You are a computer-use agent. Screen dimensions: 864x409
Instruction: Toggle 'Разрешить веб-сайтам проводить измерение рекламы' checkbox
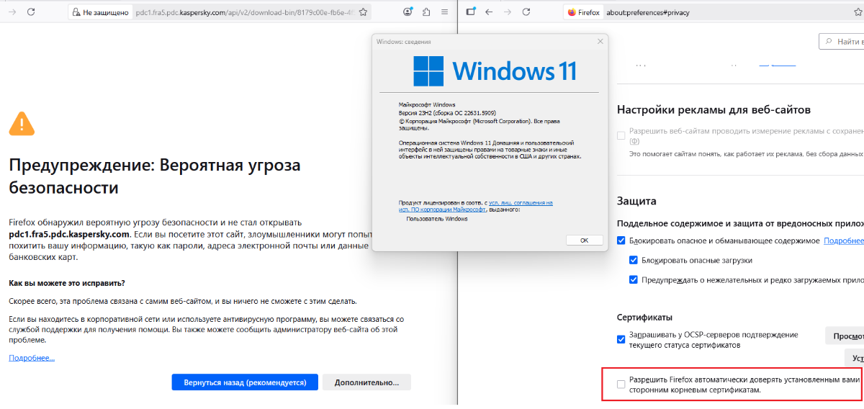click(x=621, y=136)
